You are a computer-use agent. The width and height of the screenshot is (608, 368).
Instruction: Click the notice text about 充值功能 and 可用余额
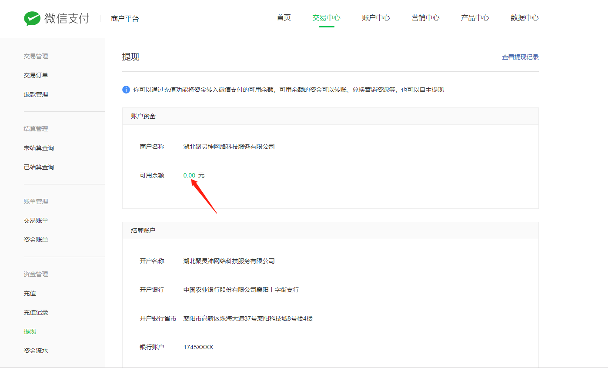pos(288,90)
